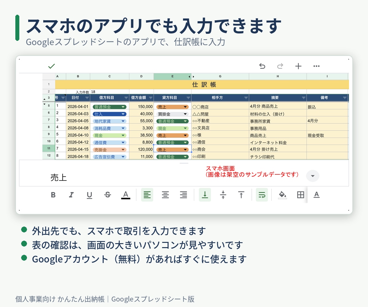Align text left
The height and width of the screenshot is (307, 368).
pyautogui.click(x=147, y=195)
